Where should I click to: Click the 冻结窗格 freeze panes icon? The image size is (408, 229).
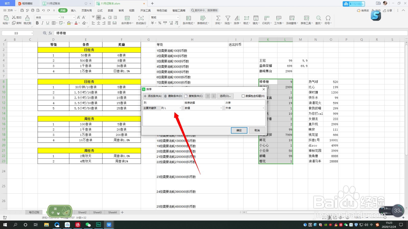click(291, 20)
